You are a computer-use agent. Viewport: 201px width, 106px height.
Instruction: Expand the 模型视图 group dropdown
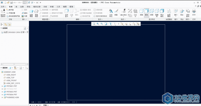tap(46, 19)
